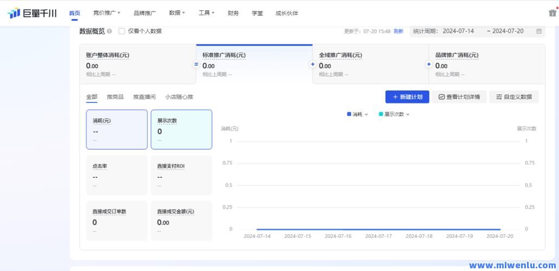Select the 小店随心推 tab

(179, 97)
